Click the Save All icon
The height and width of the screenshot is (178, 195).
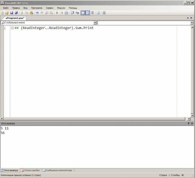(16, 13)
